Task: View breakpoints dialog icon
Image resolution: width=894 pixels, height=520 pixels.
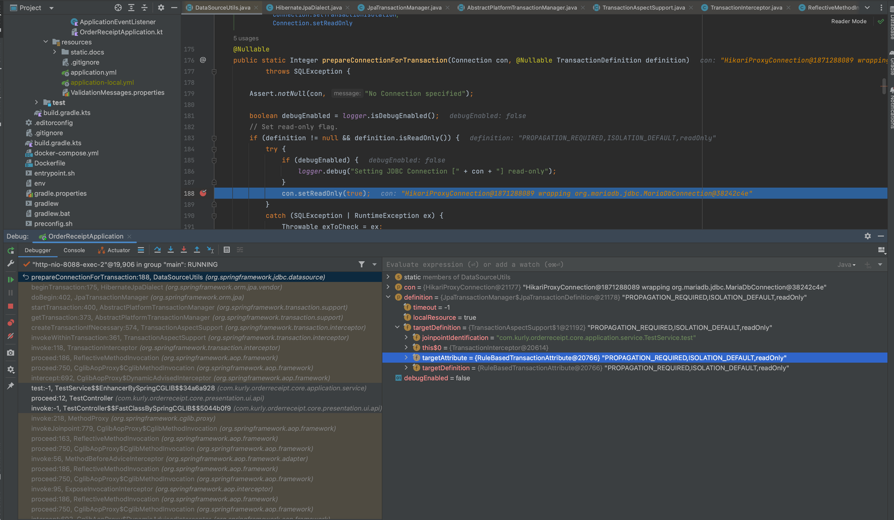Action: pyautogui.click(x=11, y=323)
